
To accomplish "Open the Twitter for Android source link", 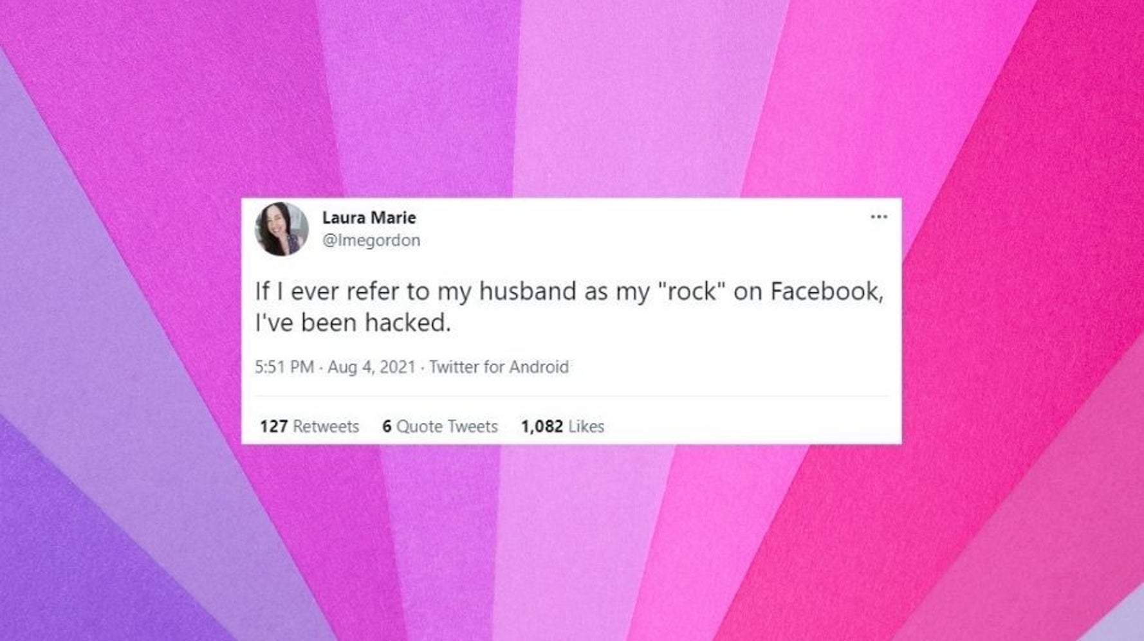I will (499, 367).
